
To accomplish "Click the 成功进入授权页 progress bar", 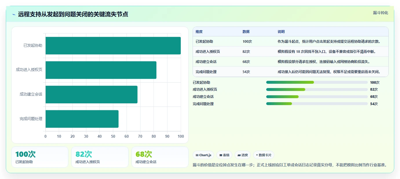I will 317,89.
